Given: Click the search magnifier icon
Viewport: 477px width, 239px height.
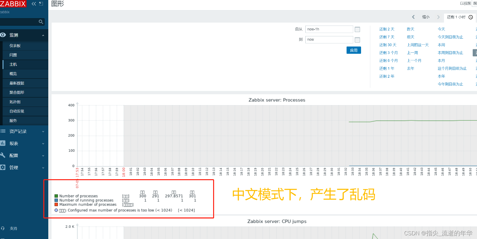Looking at the screenshot, I should [41, 22].
